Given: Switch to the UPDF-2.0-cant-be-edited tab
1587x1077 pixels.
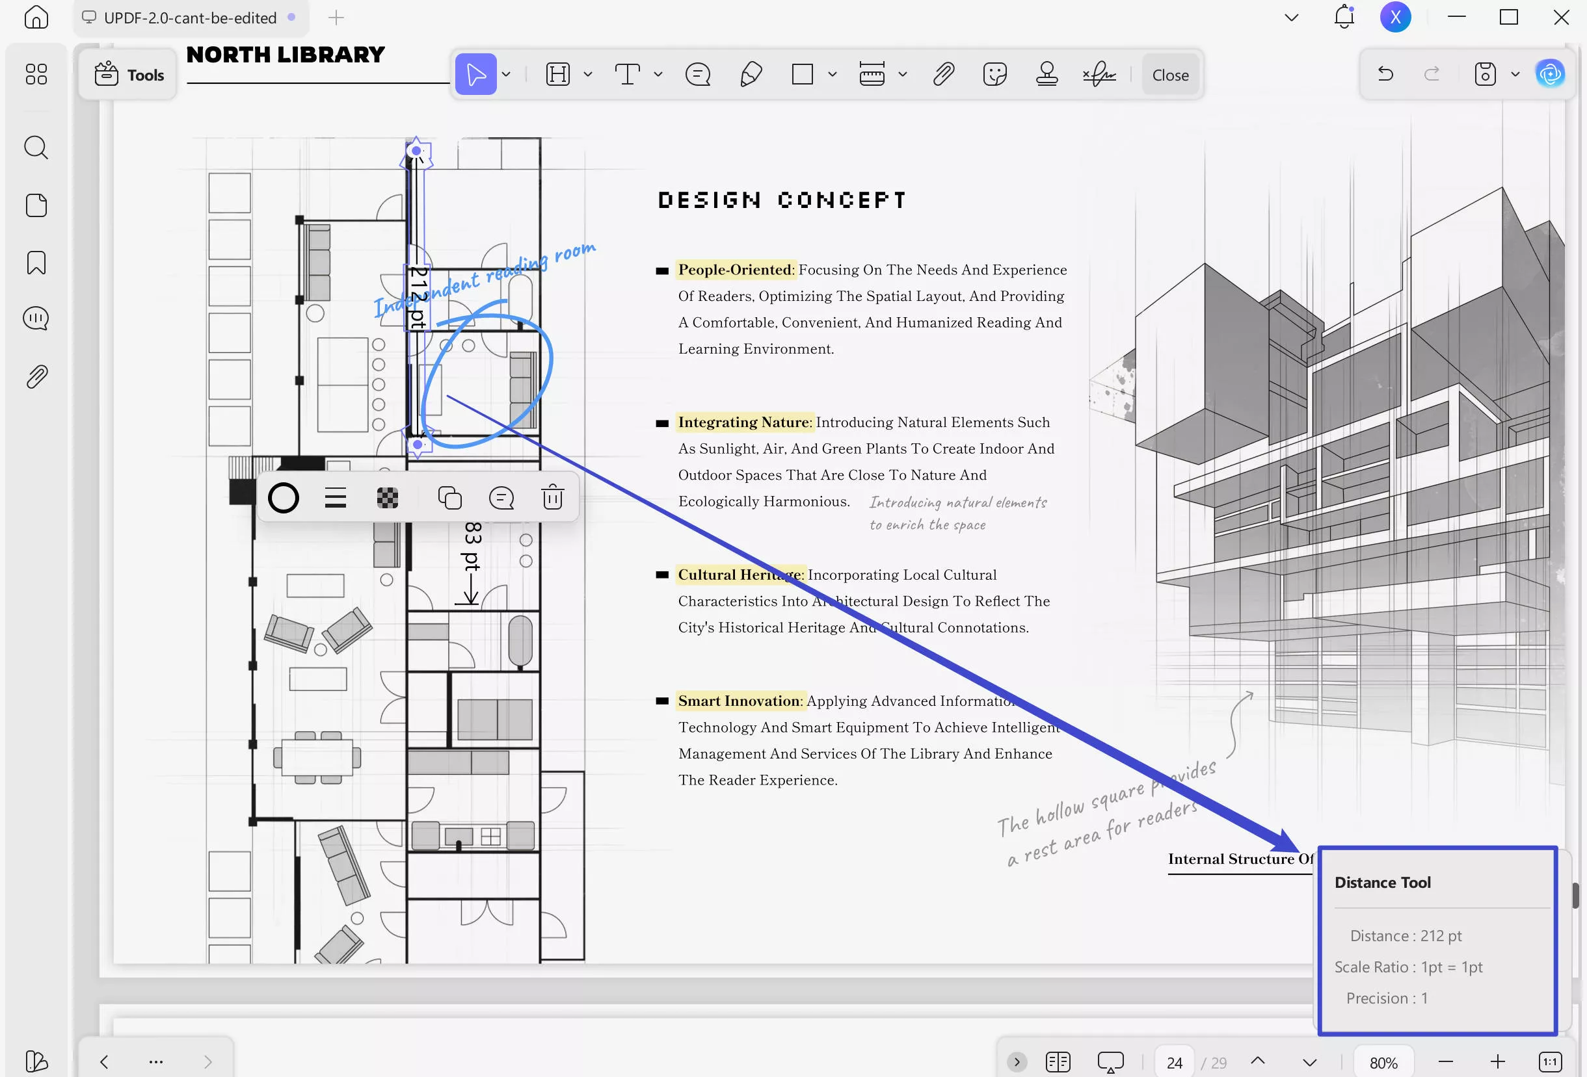Looking at the screenshot, I should pyautogui.click(x=190, y=18).
